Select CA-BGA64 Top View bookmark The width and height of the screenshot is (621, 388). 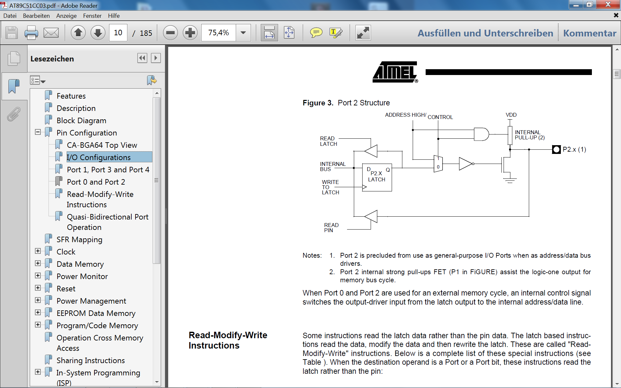point(102,145)
